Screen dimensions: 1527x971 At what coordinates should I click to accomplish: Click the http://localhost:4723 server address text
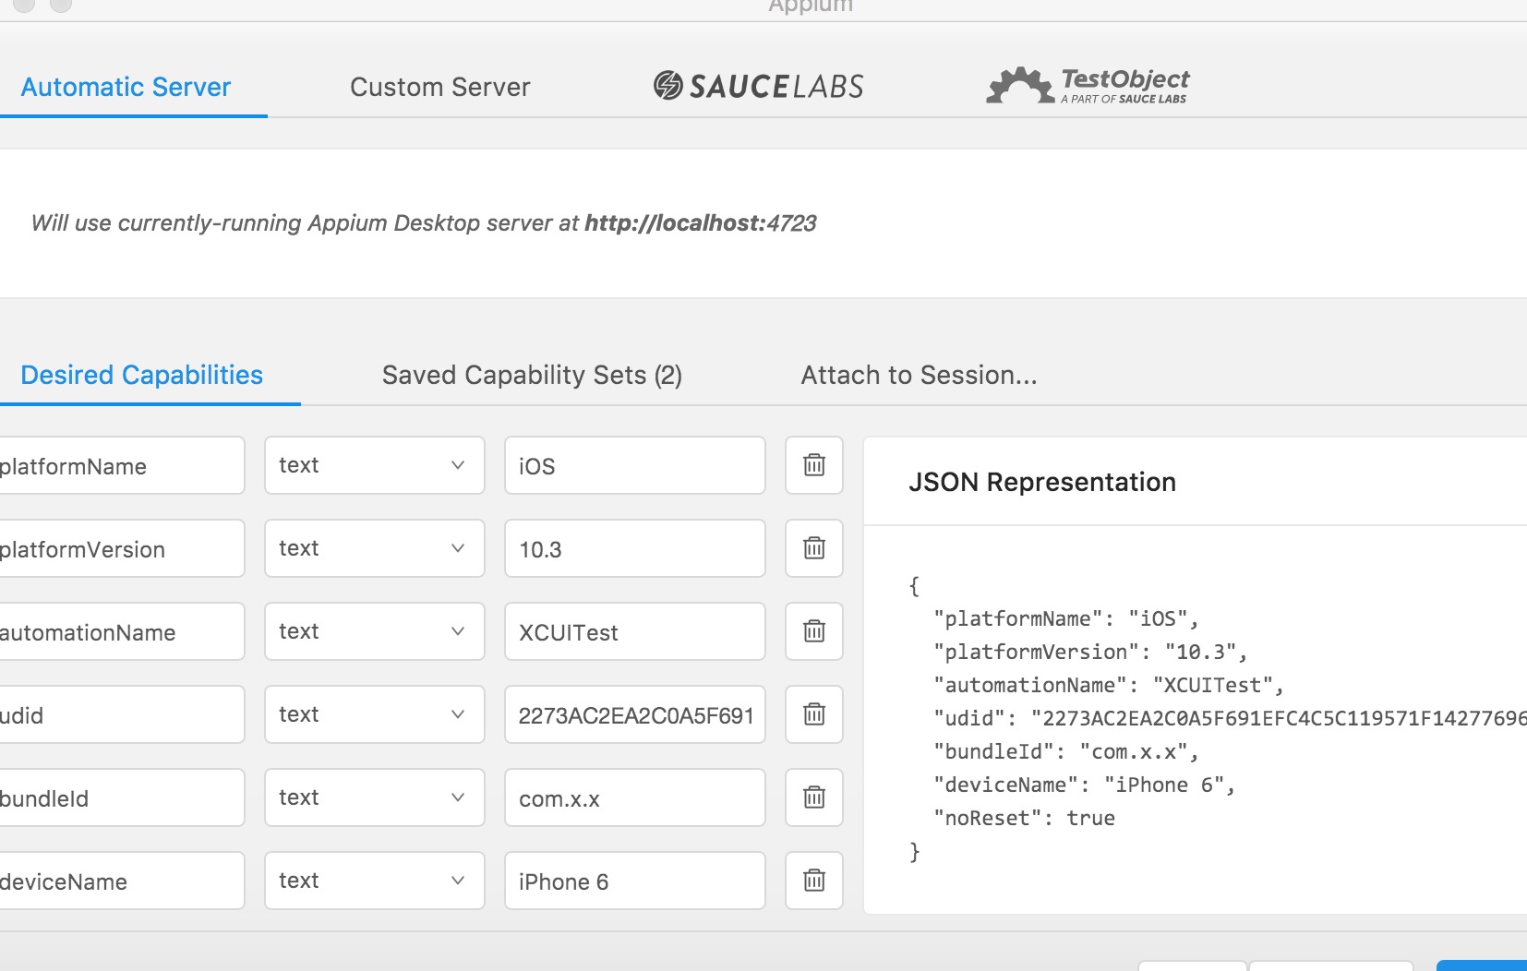(701, 223)
